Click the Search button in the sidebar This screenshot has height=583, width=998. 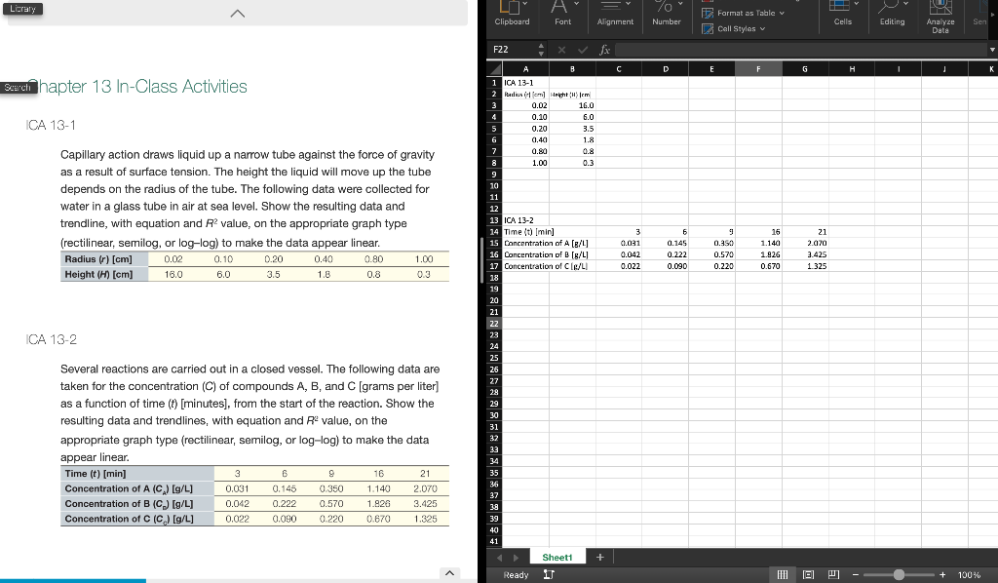click(17, 87)
